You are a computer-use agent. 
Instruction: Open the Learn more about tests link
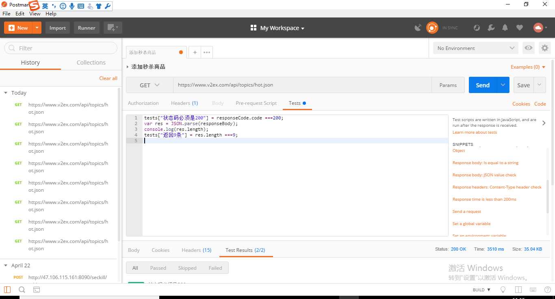coord(475,132)
